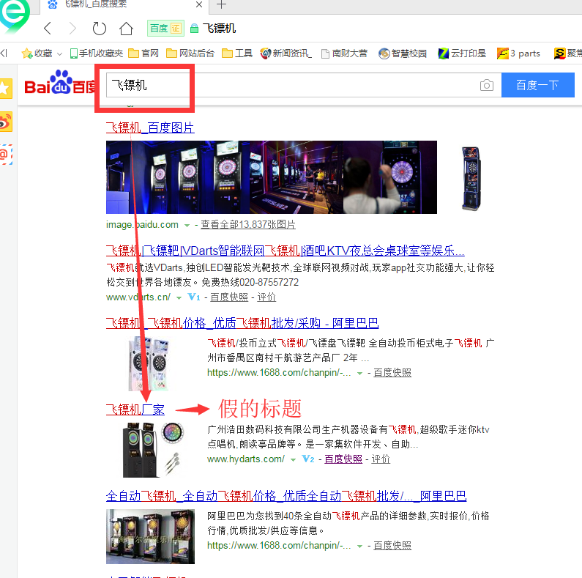Screen dimensions: 582x578
Task: Close the 飞镖机_百度搜索 tab
Action: click(x=199, y=4)
